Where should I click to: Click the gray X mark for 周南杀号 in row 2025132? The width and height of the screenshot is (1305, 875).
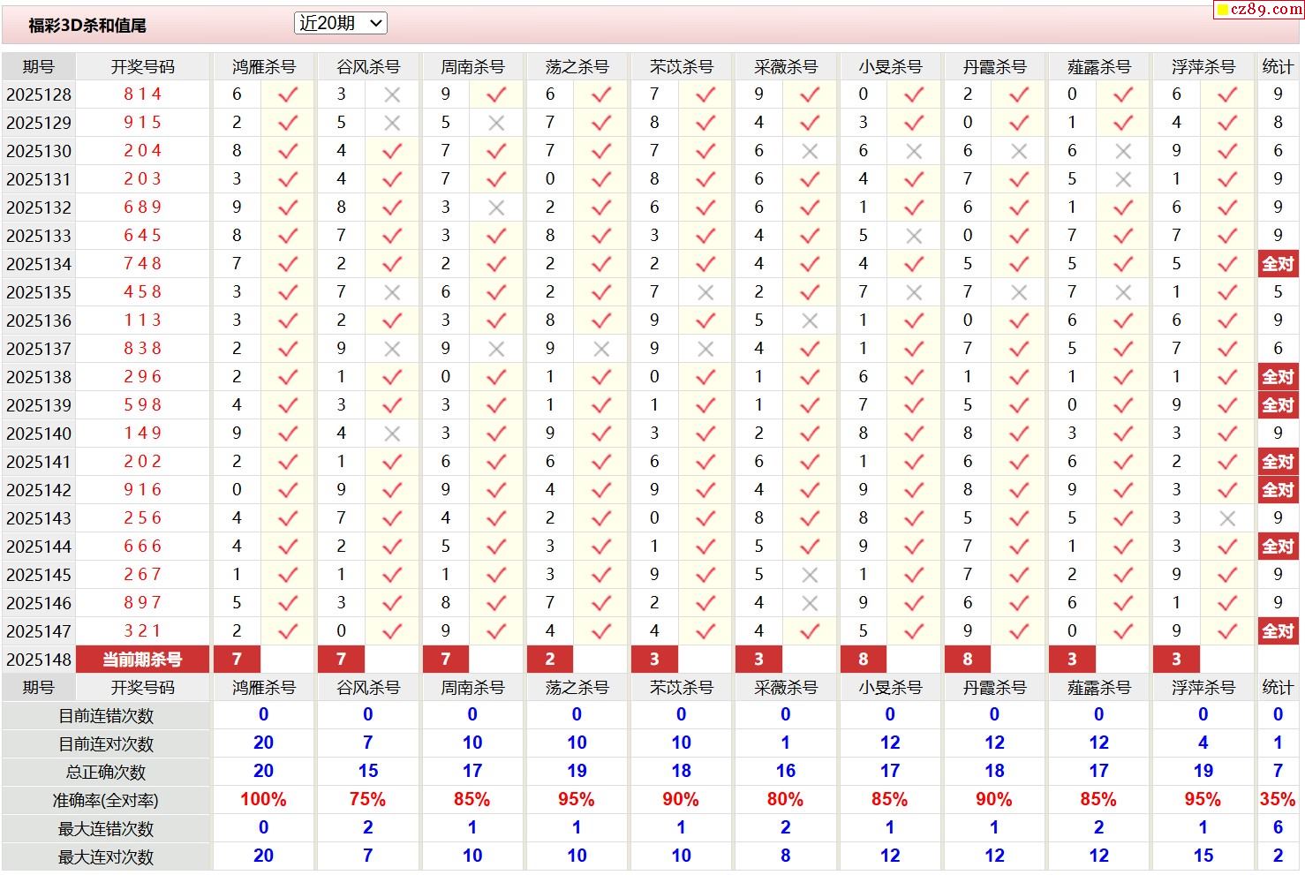click(496, 207)
